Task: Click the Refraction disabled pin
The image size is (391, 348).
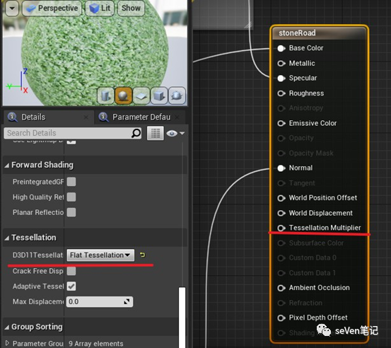Action: 281,303
